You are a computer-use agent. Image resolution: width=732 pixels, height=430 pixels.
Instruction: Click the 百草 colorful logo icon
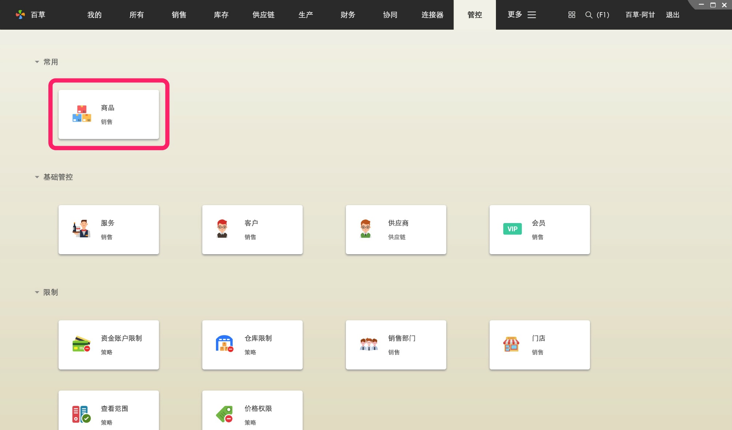click(x=20, y=15)
